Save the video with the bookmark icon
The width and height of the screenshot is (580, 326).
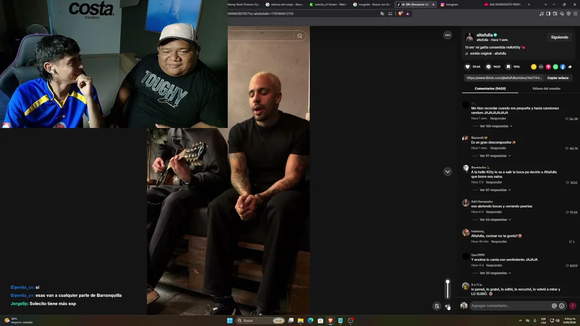pyautogui.click(x=508, y=67)
